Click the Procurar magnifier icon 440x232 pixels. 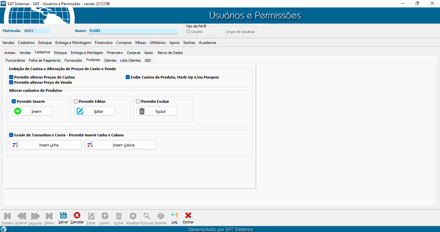[147, 216]
